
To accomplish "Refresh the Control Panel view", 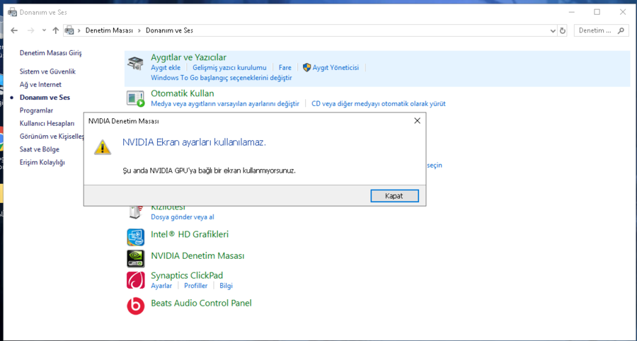I will click(563, 30).
